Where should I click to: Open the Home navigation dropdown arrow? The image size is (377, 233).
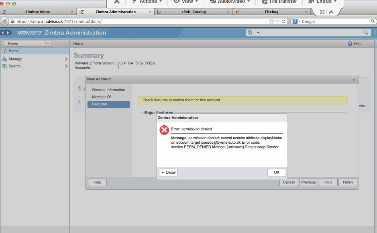click(48, 43)
